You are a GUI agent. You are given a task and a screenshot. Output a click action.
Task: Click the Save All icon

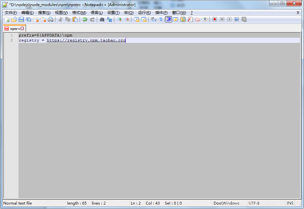[29, 20]
